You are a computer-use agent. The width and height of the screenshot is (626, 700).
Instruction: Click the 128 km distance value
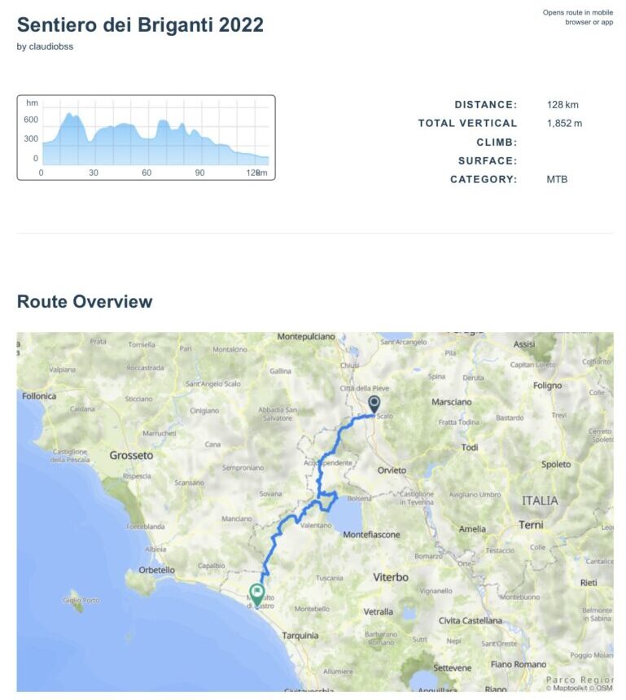(x=563, y=105)
